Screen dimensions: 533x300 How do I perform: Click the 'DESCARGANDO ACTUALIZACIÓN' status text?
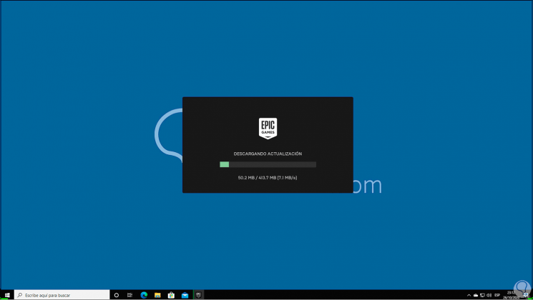coord(268,154)
